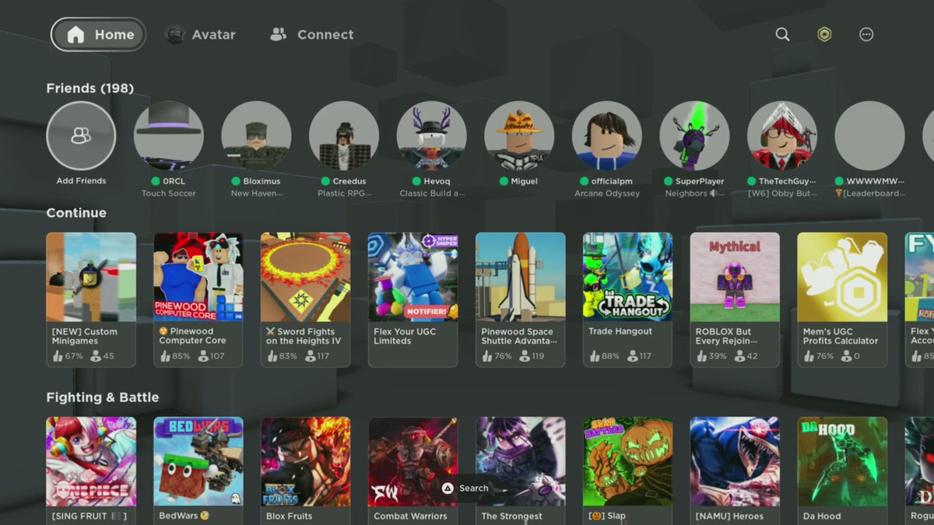The height and width of the screenshot is (525, 934).
Task: Open [NEW] Custom Minigames thumbnail
Action: pyautogui.click(x=91, y=277)
